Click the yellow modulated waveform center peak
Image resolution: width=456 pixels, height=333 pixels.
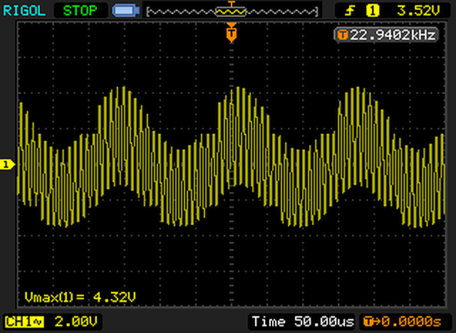pos(232,91)
